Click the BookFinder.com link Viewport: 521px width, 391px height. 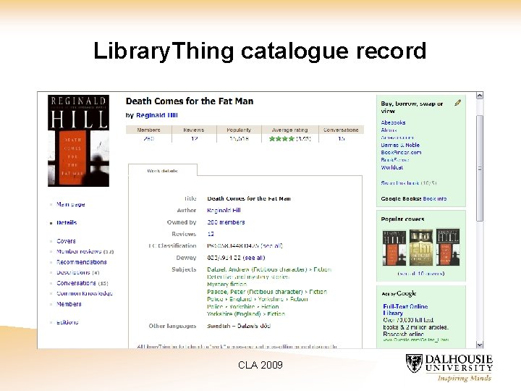coord(401,152)
